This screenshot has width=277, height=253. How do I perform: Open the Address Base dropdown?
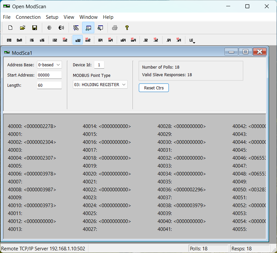tap(49, 65)
